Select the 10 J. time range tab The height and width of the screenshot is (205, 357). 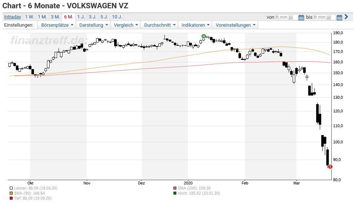117,17
